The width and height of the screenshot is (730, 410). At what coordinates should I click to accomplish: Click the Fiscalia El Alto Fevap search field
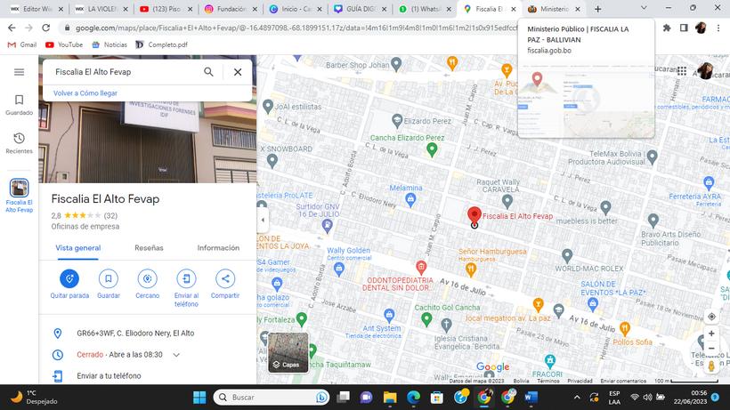click(x=125, y=71)
